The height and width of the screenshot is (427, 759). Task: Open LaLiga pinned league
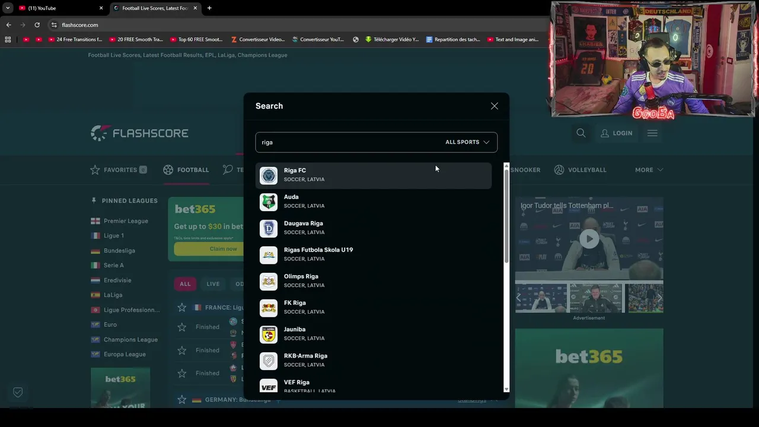(107, 295)
